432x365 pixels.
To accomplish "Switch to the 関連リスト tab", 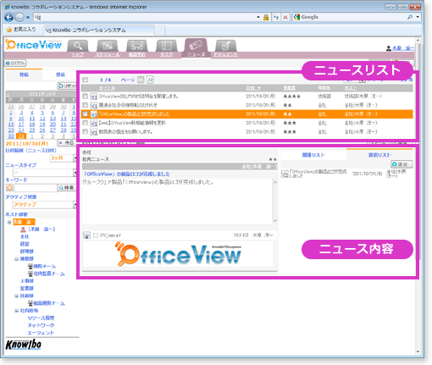I will click(x=313, y=155).
